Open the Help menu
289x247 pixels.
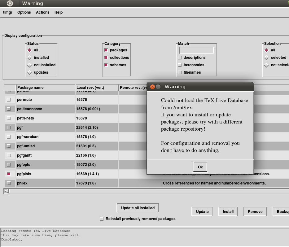pyautogui.click(x=59, y=12)
